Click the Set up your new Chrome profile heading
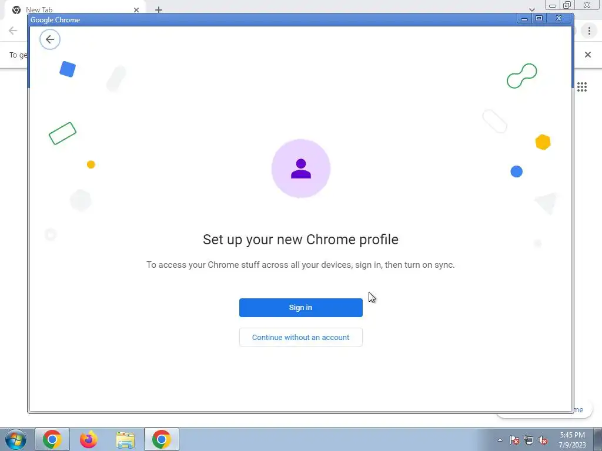 (x=300, y=240)
